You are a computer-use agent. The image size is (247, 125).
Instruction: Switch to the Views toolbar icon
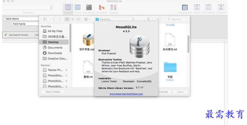pos(78,9)
